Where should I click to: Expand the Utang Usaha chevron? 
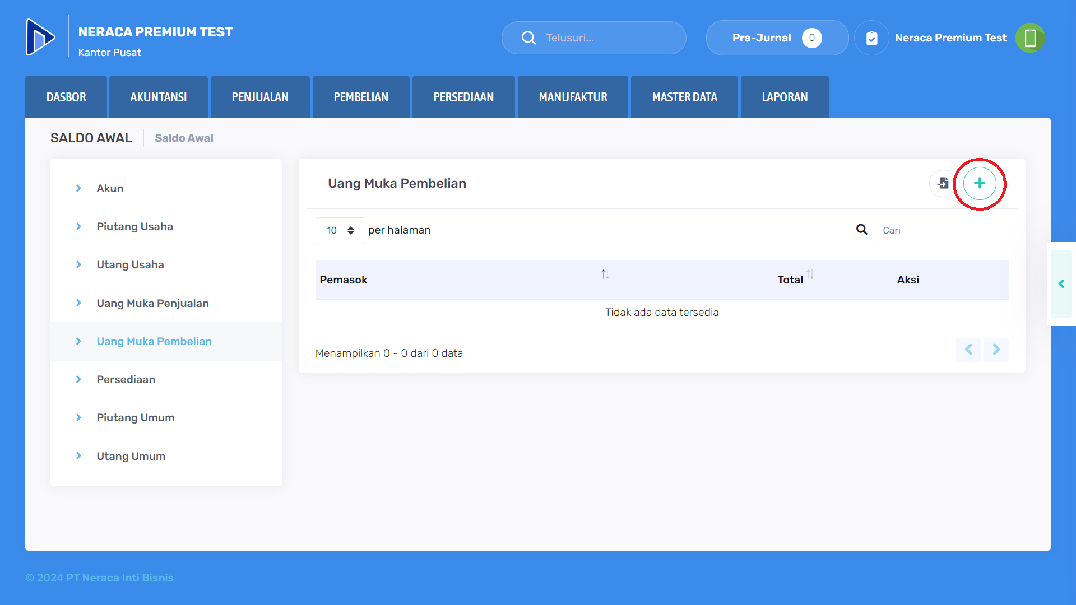pyautogui.click(x=78, y=264)
